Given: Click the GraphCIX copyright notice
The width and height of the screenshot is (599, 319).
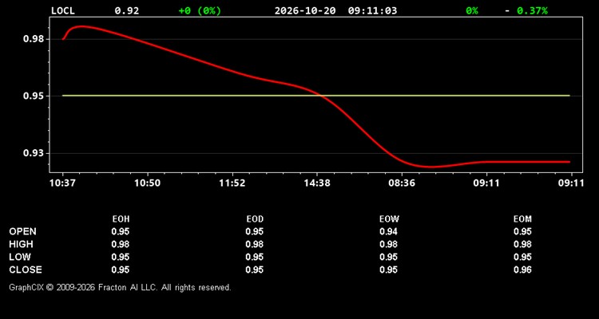Looking at the screenshot, I should point(120,287).
